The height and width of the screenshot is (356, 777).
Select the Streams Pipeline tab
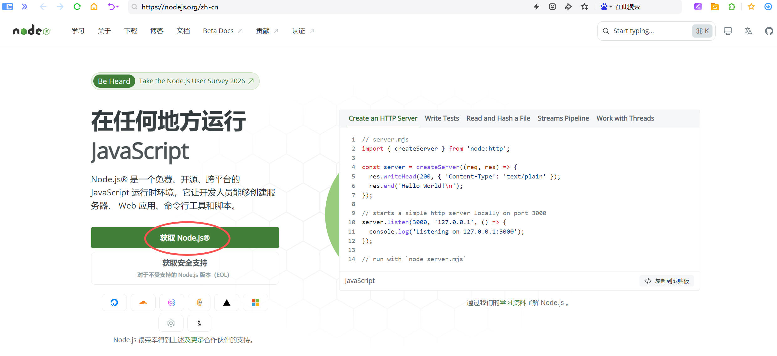click(563, 118)
